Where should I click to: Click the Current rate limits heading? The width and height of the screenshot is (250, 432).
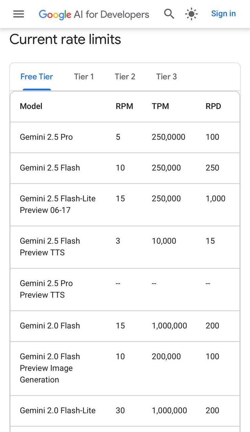[x=65, y=40]
